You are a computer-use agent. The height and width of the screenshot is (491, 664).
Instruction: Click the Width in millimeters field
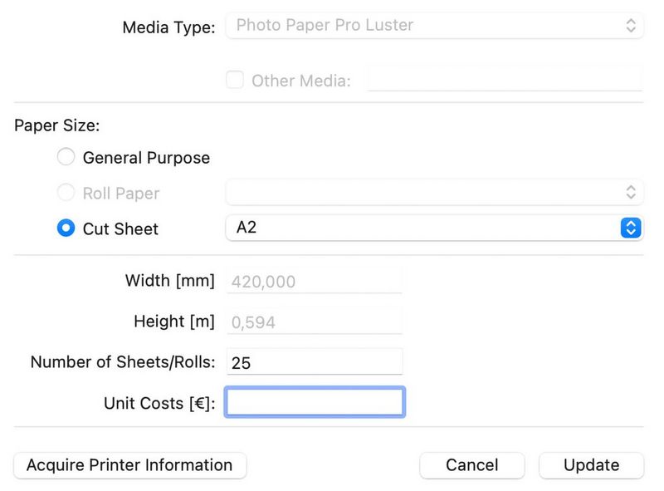pos(314,282)
